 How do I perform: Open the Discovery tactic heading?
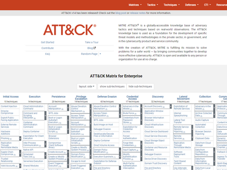[x=158, y=96]
